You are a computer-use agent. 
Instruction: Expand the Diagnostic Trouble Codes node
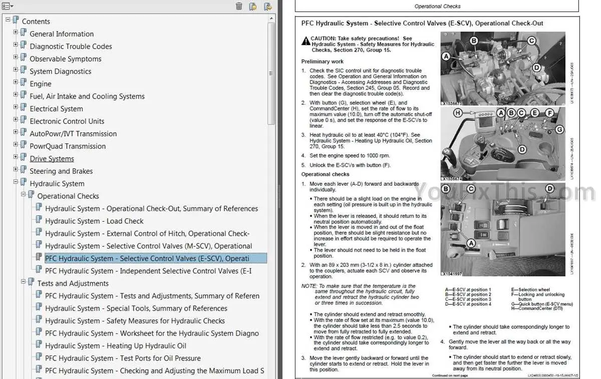tap(16, 45)
